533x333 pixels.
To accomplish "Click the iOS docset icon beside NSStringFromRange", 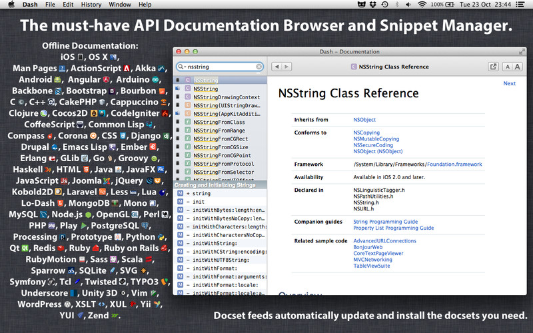I will tap(177, 130).
